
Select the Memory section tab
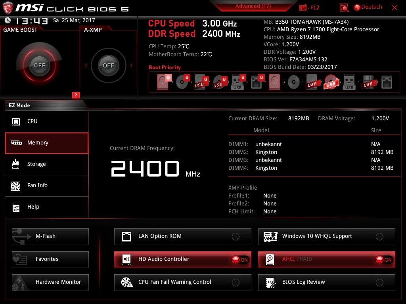[x=47, y=143]
